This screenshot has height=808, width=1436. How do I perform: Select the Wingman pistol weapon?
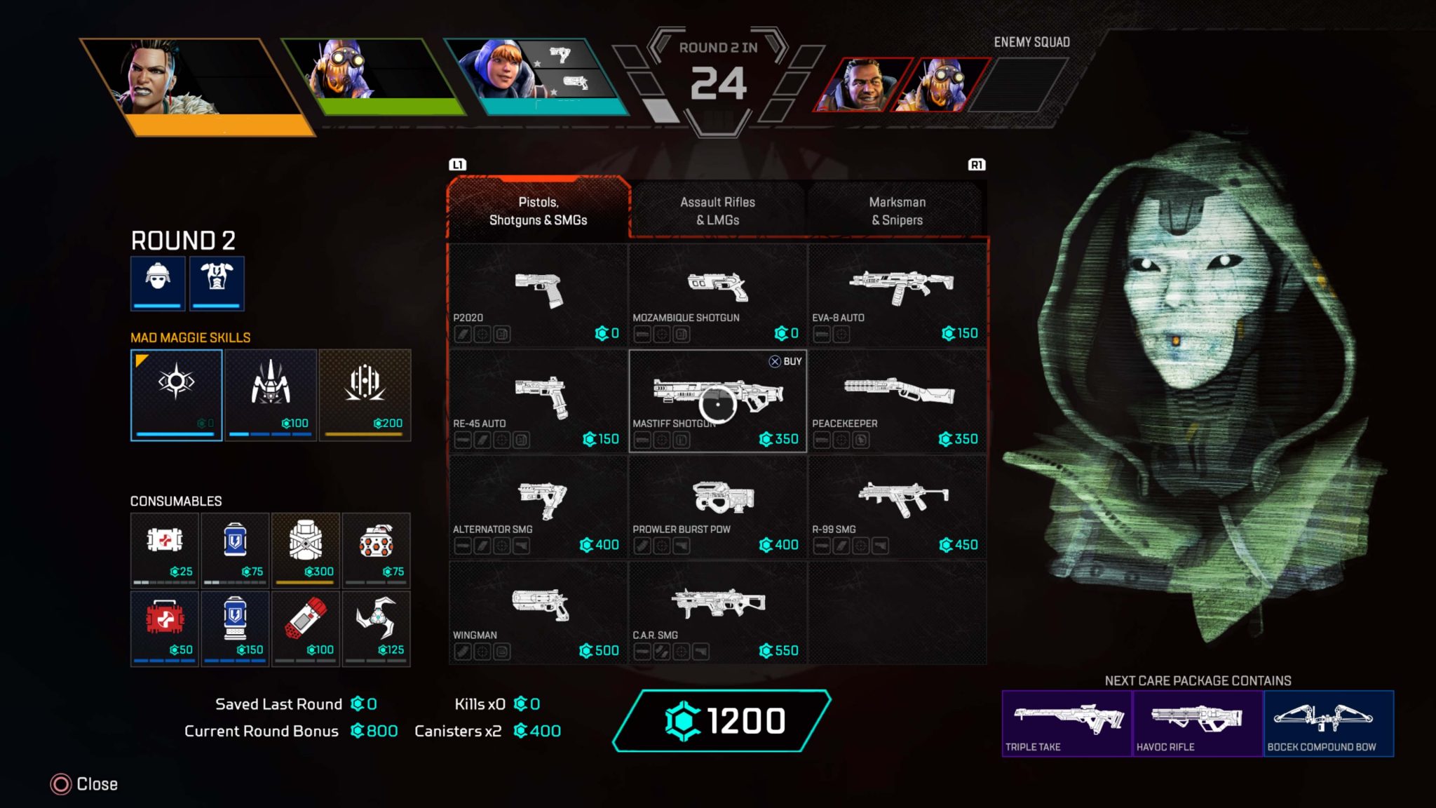coord(538,612)
